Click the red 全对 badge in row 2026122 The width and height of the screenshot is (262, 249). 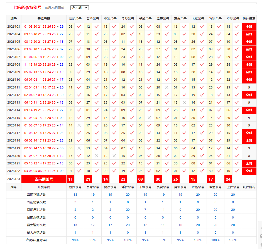249,171
